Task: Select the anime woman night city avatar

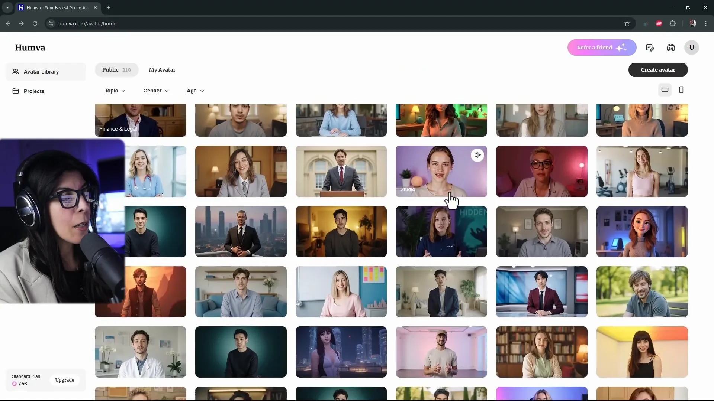Action: click(x=341, y=352)
